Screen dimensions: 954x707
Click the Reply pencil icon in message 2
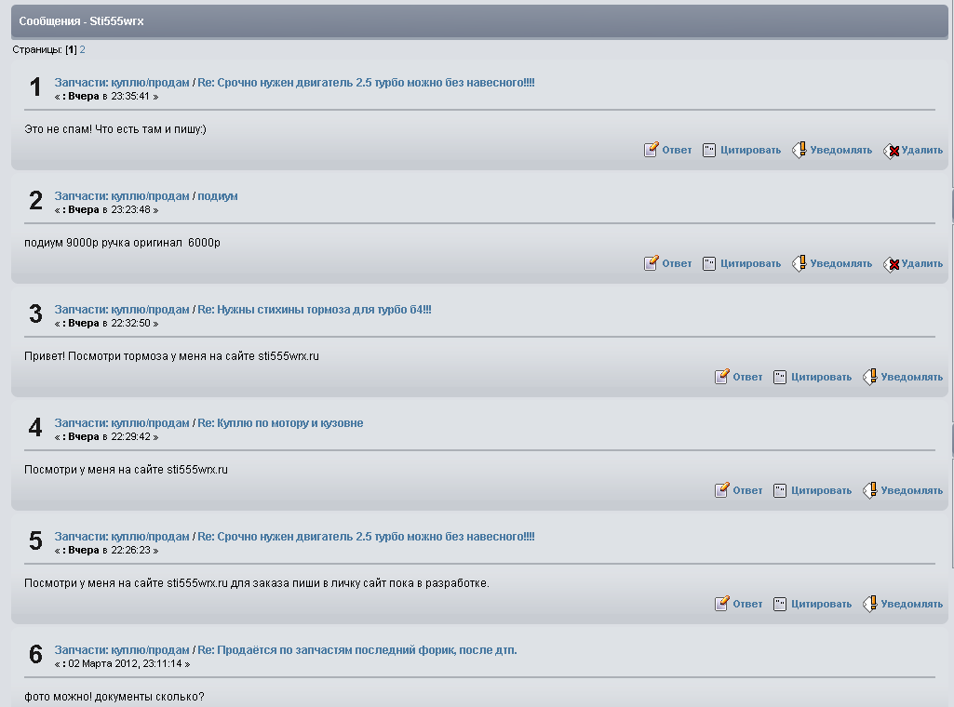(x=652, y=263)
